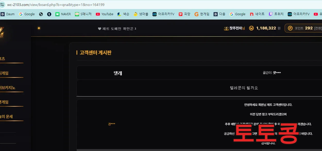
Task: Open the NAVER bookmark
Action: point(63,14)
